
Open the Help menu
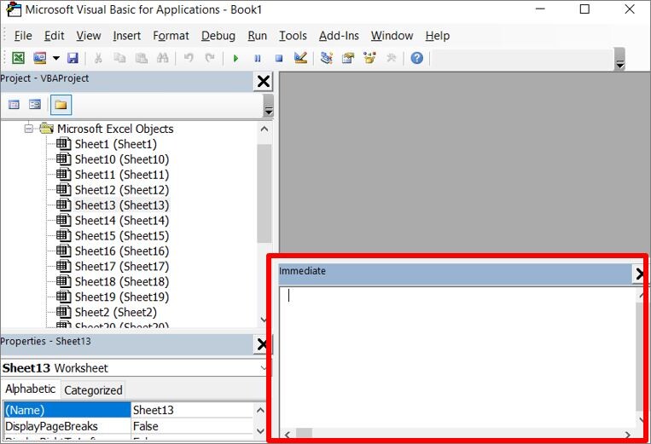point(437,36)
